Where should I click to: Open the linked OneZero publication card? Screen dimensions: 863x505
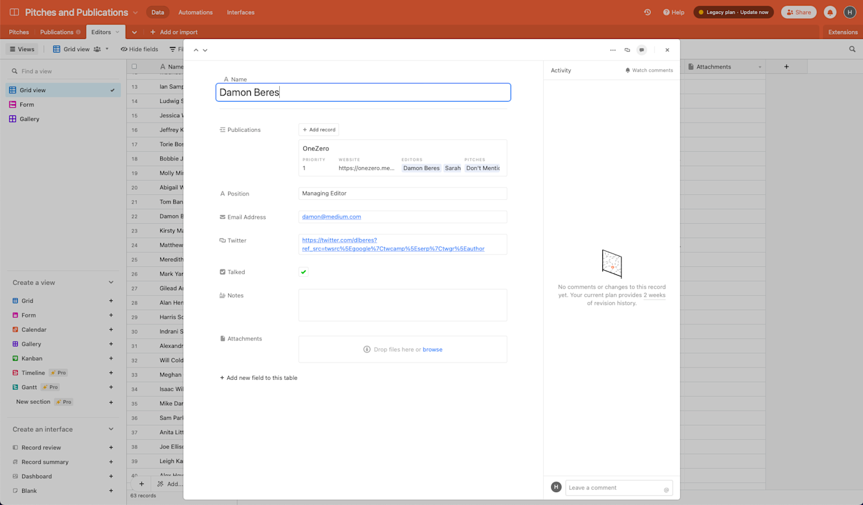click(403, 158)
